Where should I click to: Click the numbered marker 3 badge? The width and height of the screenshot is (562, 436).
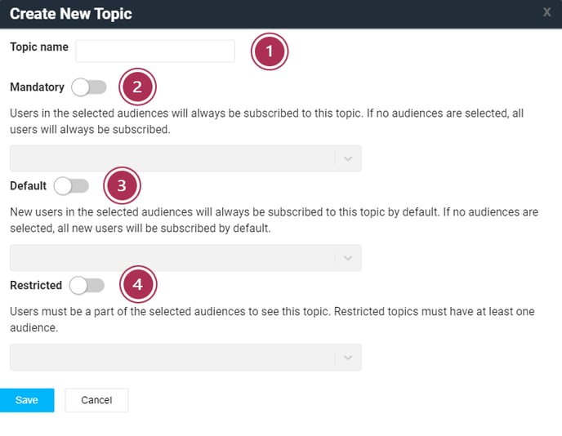tap(122, 185)
